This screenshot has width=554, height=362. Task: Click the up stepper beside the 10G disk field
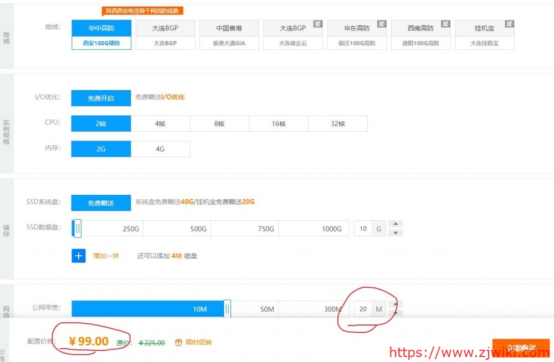click(396, 223)
